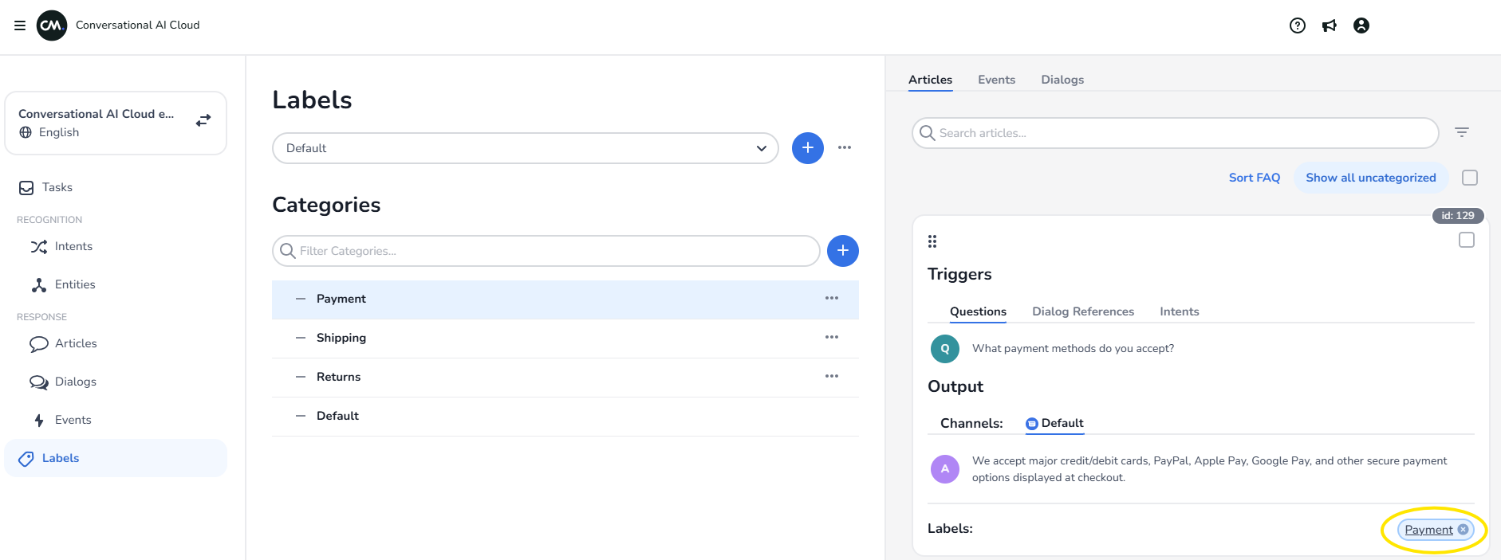The image size is (1501, 560).
Task: Switch to the Events tab
Action: click(x=996, y=80)
